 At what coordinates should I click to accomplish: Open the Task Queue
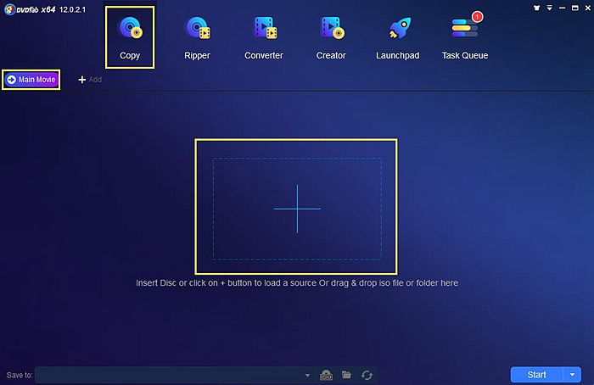pyautogui.click(x=465, y=38)
